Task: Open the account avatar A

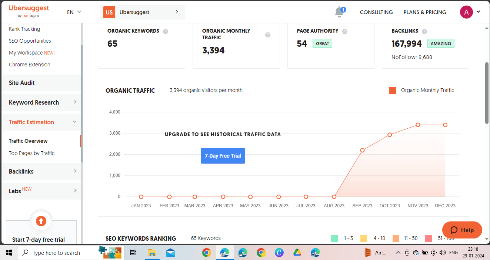Action: [466, 12]
